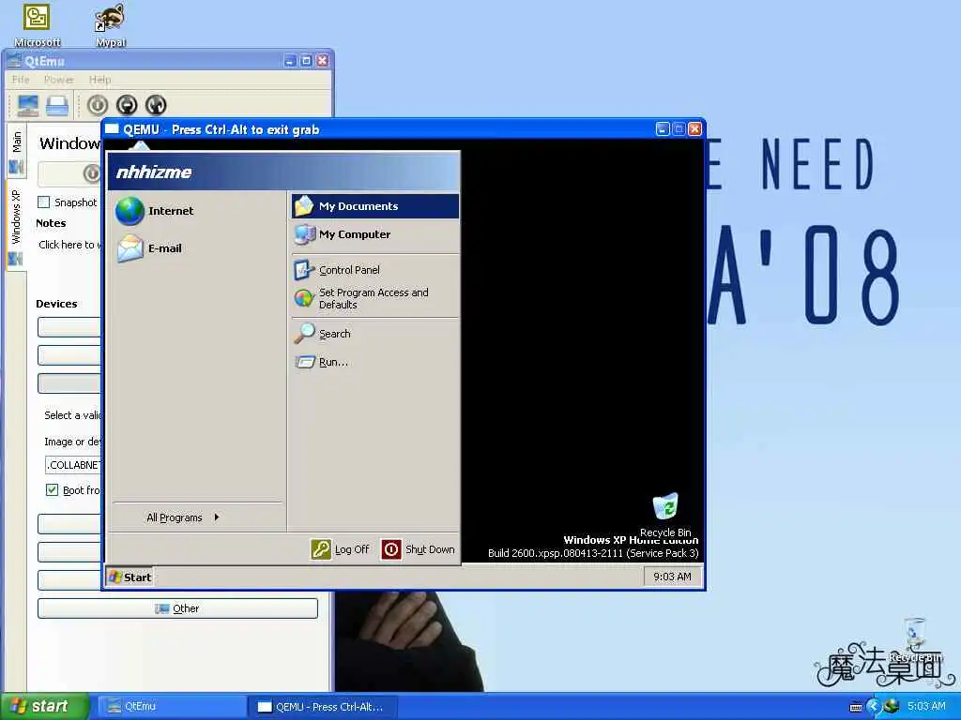
Task: Open the Microsoft desktop shortcut
Action: (x=37, y=24)
